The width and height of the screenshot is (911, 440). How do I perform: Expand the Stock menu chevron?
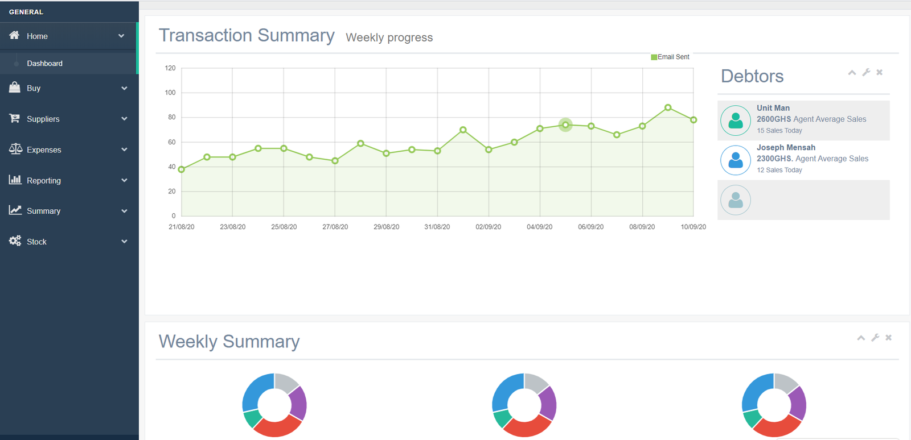(x=124, y=242)
